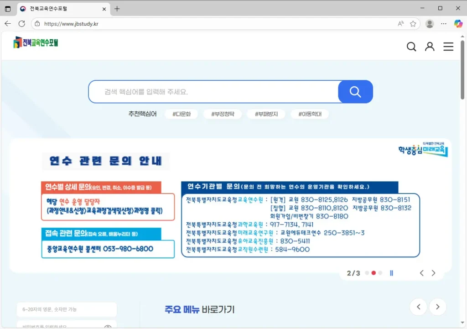Open Copilot in the browser toolbar
The height and width of the screenshot is (329, 467).
tap(458, 23)
